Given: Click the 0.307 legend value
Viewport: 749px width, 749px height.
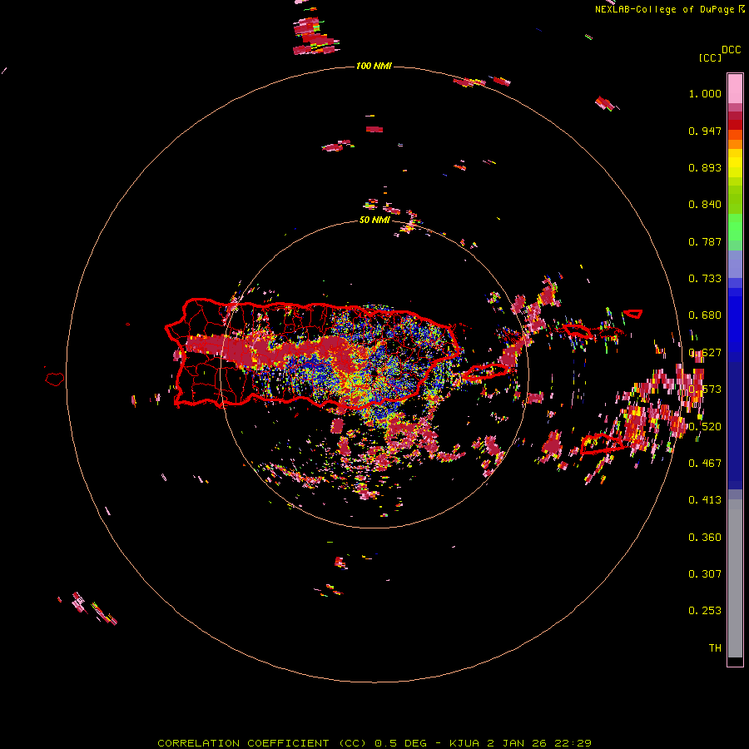Looking at the screenshot, I should [705, 573].
